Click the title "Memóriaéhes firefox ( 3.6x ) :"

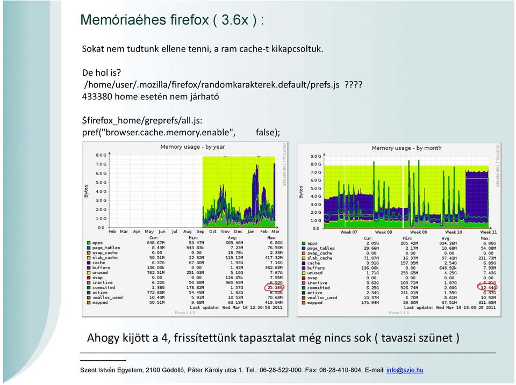click(x=172, y=20)
